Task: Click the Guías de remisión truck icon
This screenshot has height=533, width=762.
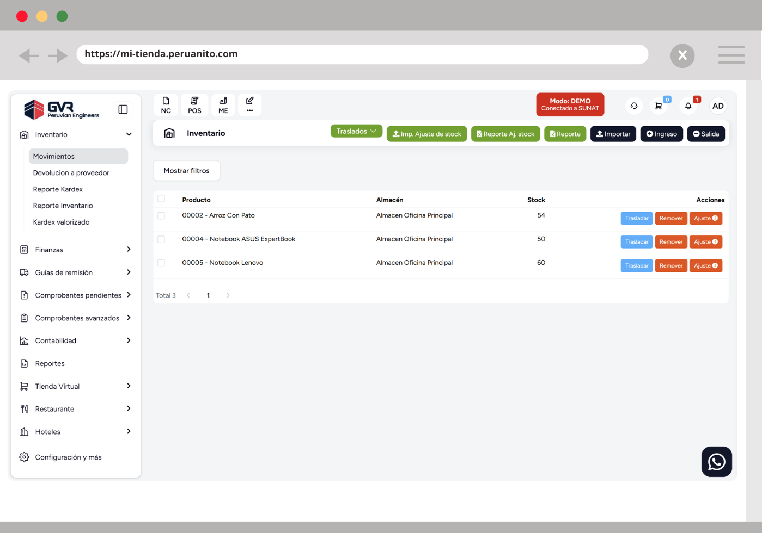Action: coord(24,272)
